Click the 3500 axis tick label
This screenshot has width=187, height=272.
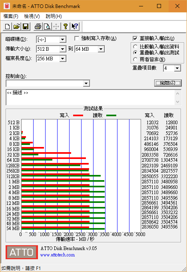(x=105, y=234)
